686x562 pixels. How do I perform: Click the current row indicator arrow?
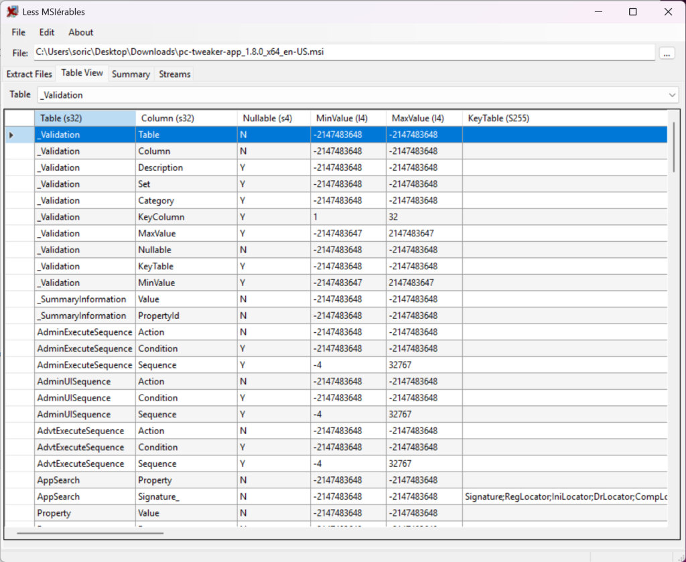11,135
